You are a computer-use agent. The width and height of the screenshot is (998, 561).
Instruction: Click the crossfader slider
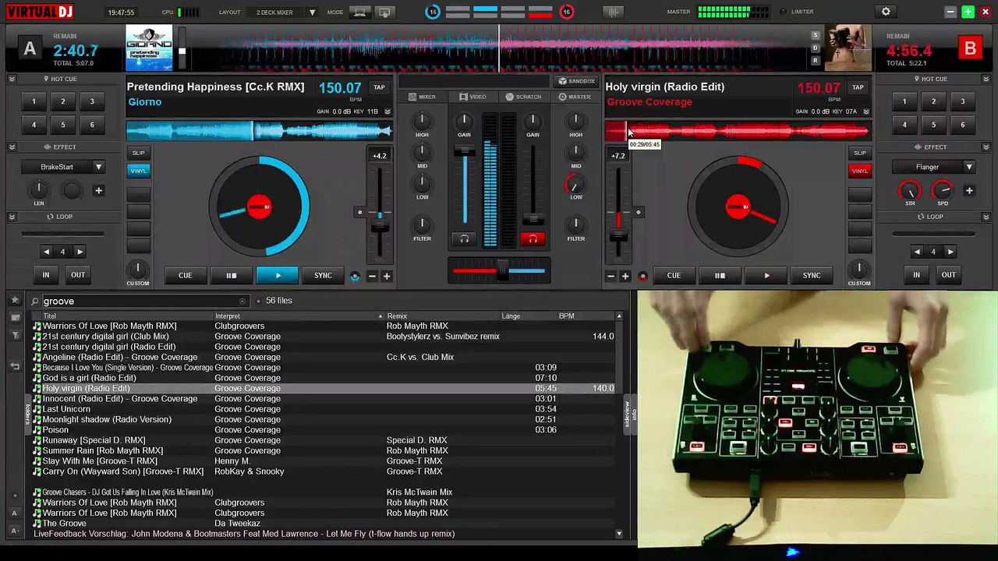coord(503,270)
